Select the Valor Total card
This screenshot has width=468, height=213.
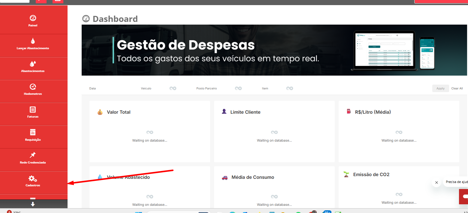tap(149, 131)
